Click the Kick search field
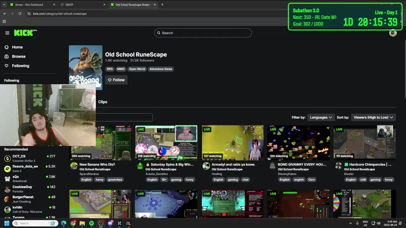The width and height of the screenshot is (406, 228). point(203,33)
